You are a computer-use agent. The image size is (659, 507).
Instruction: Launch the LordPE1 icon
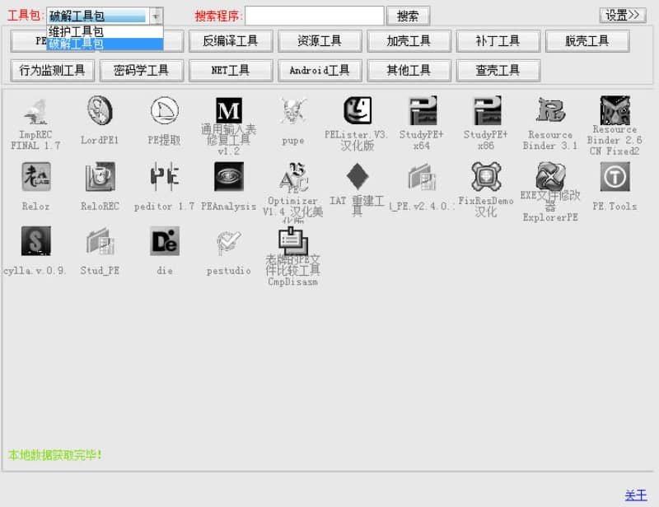tap(100, 110)
